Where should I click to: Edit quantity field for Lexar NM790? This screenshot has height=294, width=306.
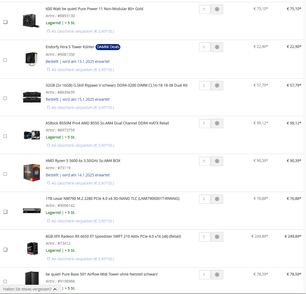(x=205, y=199)
